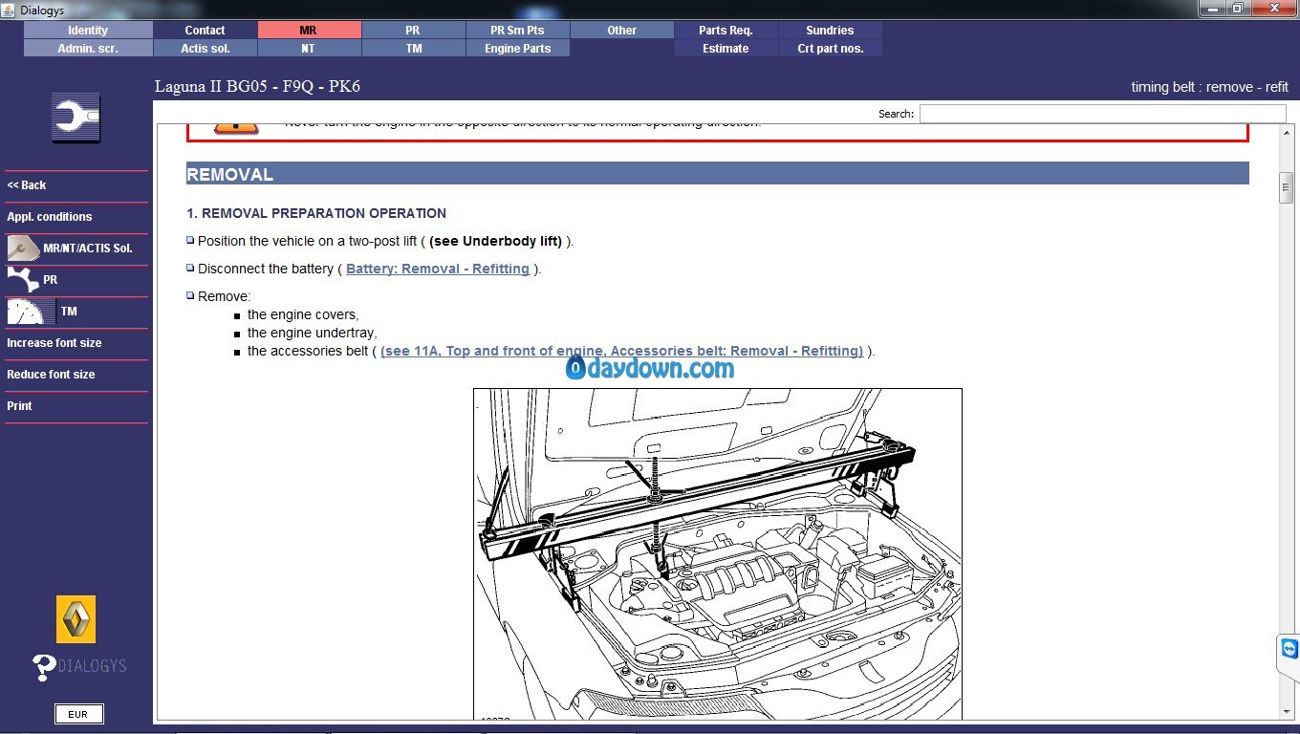Image resolution: width=1300 pixels, height=734 pixels.
Task: Print the current document
Action: (19, 406)
